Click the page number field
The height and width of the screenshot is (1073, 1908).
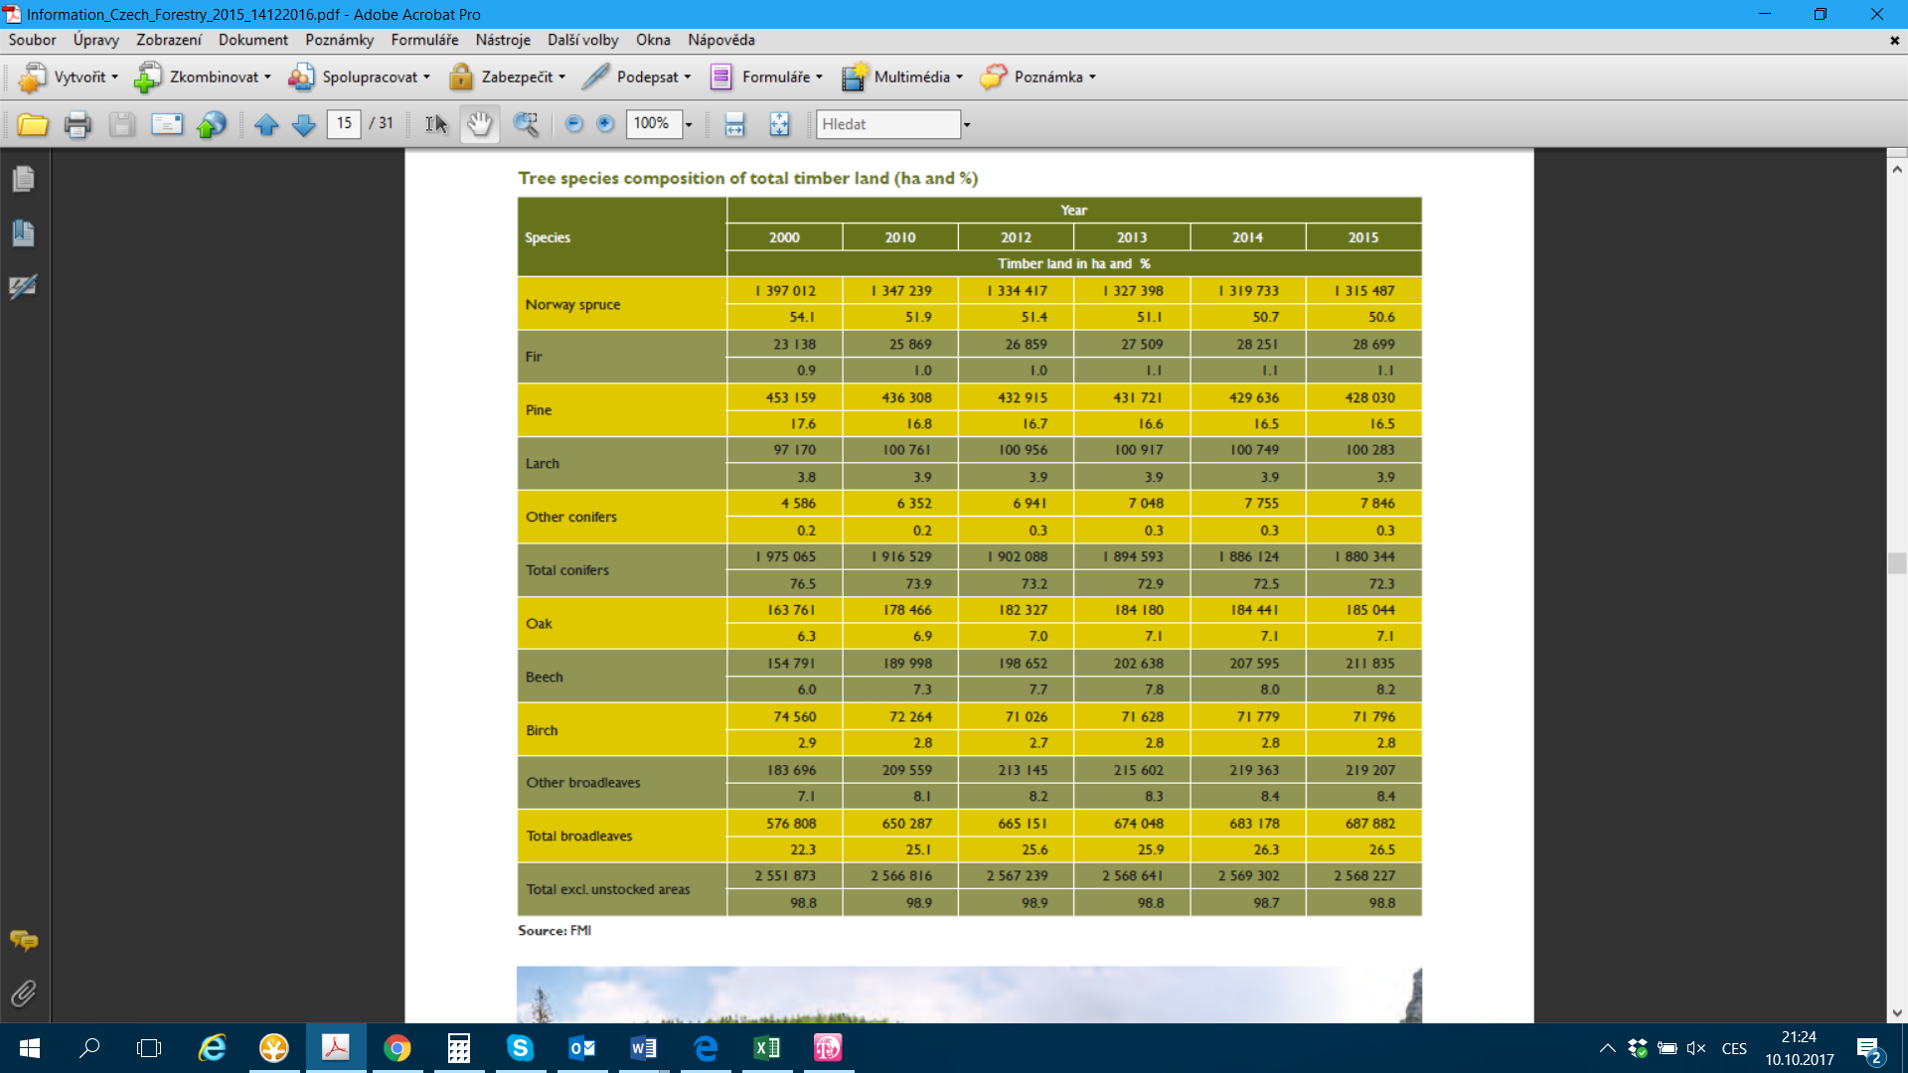344,123
